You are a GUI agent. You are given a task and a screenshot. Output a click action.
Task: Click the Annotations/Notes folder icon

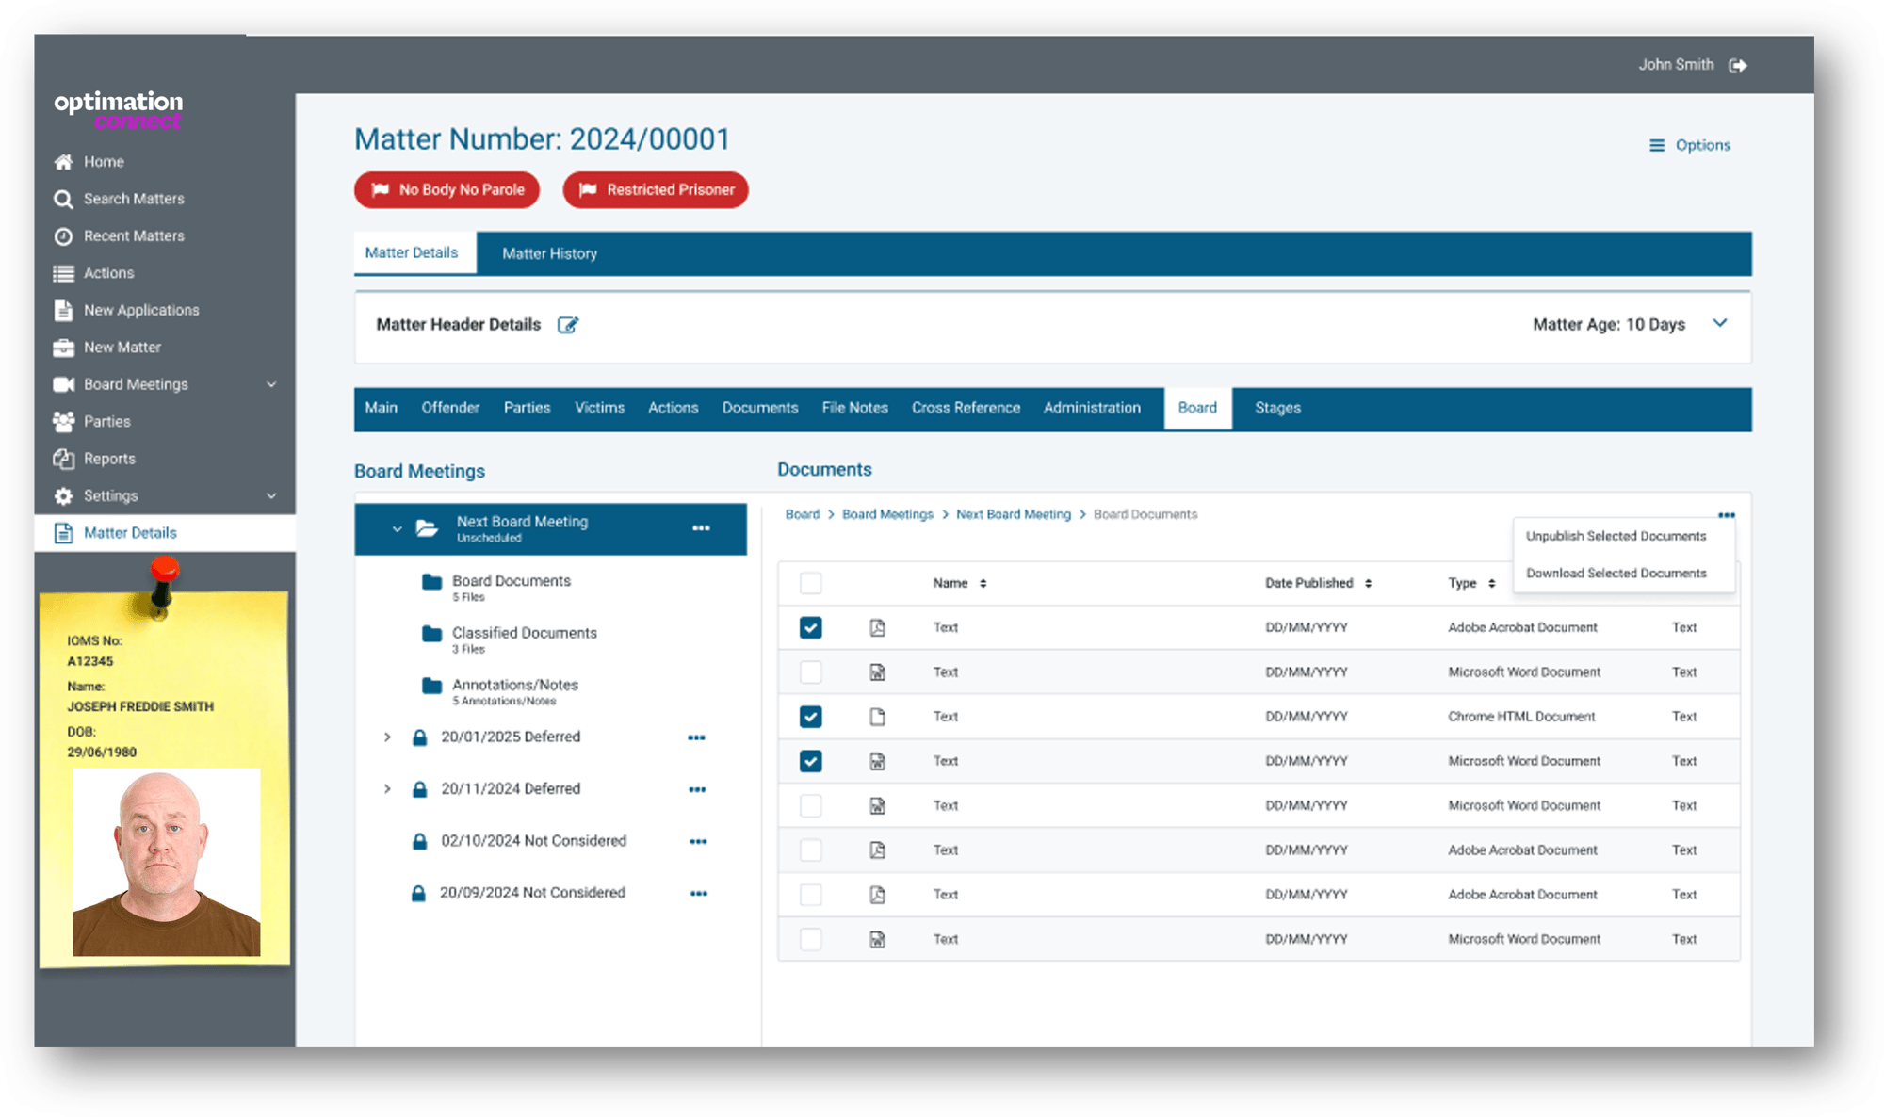pyautogui.click(x=431, y=686)
